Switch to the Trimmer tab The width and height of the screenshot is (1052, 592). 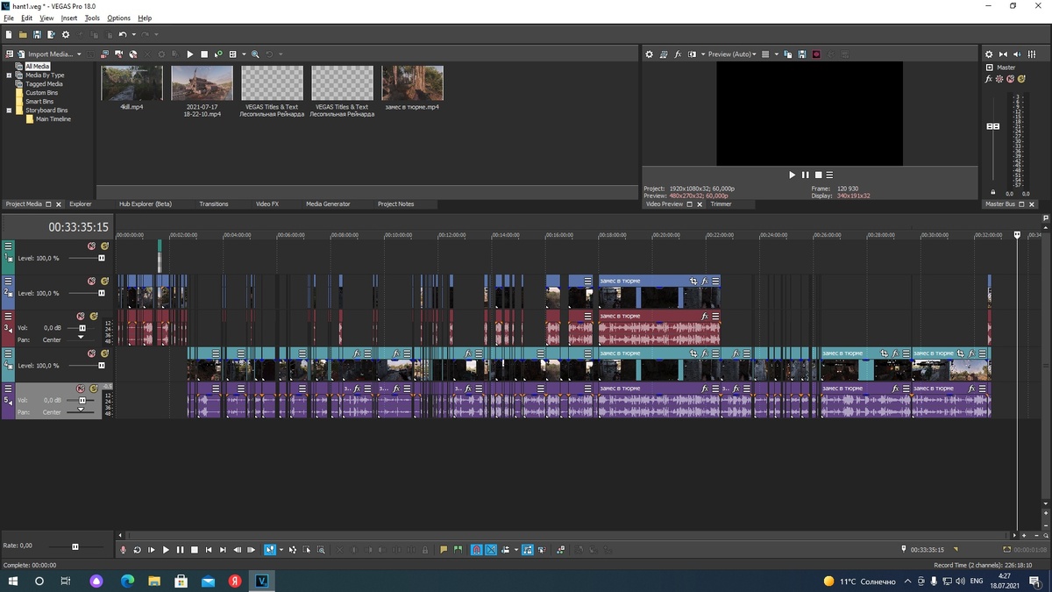click(721, 203)
